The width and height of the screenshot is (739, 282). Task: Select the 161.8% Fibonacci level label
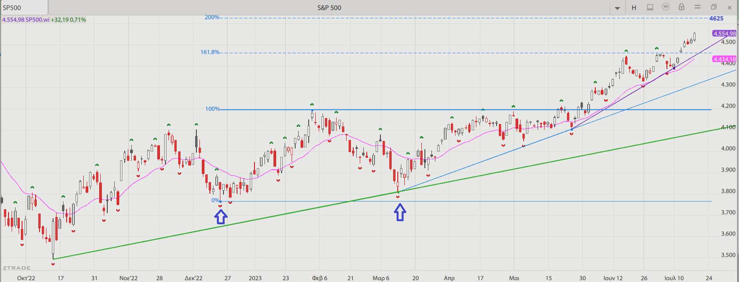coord(210,52)
